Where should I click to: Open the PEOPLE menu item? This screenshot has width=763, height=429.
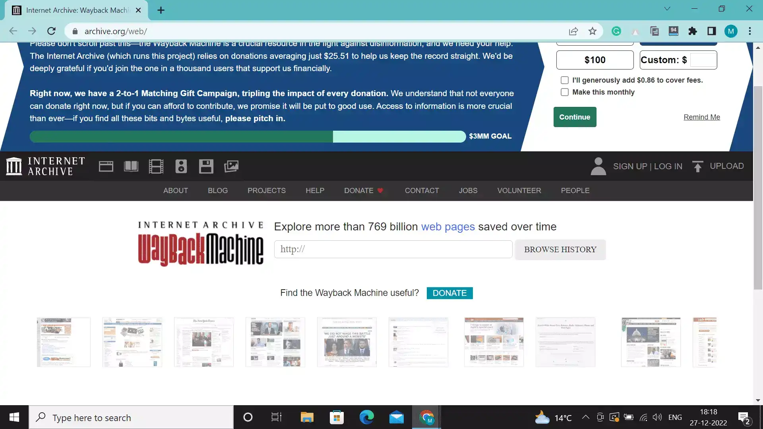(575, 191)
